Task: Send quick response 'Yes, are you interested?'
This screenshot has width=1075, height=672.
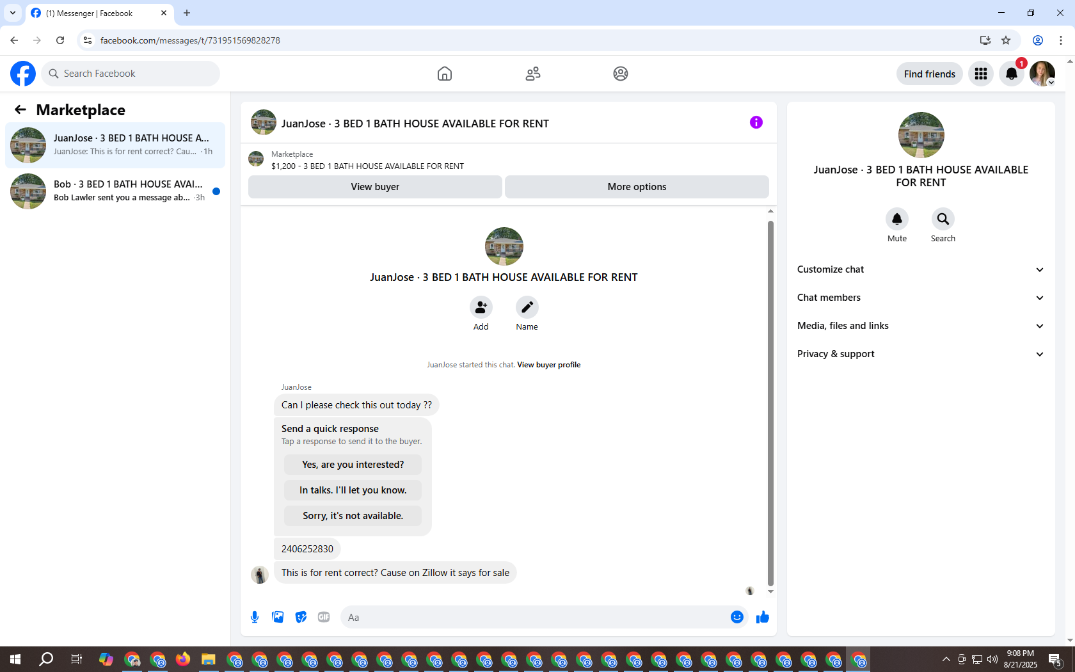Action: 353,465
